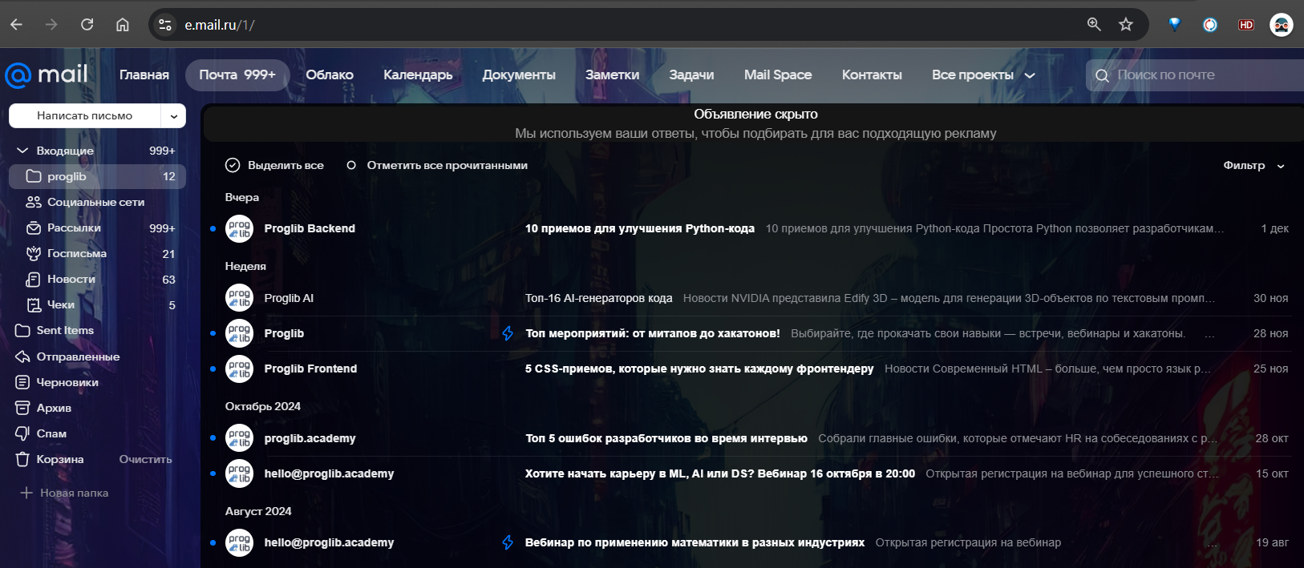Open the HD browser extension icon

point(1245,25)
